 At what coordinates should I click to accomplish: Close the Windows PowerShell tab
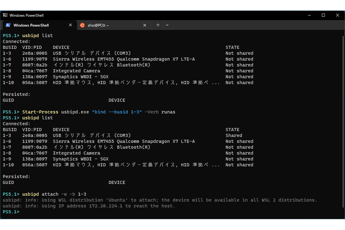[70, 25]
